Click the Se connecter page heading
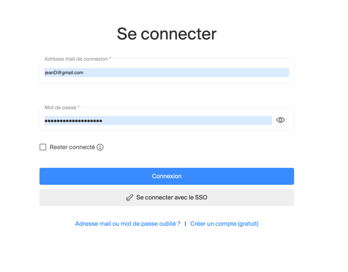Viewport: 348px width, 272px height. point(167,34)
